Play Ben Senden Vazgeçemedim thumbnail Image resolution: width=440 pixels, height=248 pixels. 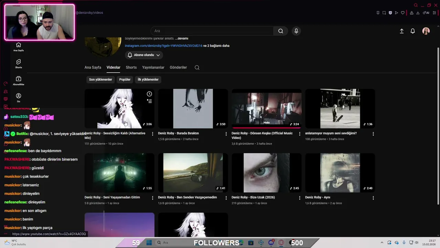point(193,173)
